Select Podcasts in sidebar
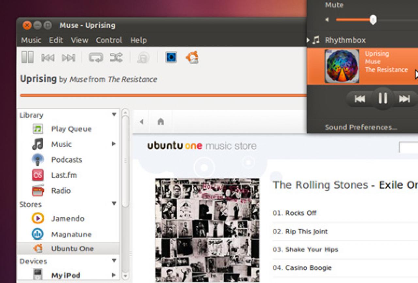 coord(67,160)
